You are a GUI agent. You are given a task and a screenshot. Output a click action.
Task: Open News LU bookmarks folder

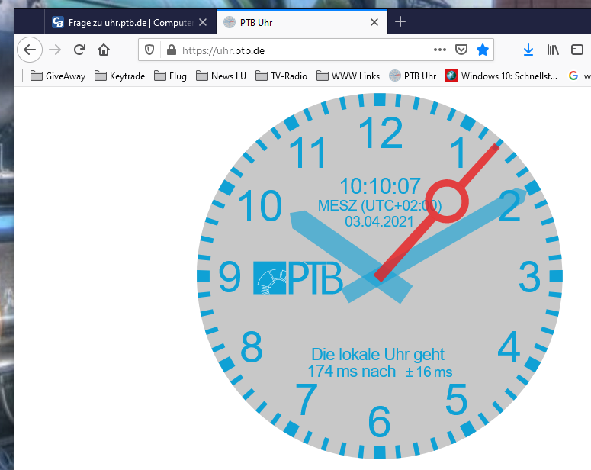[221, 76]
